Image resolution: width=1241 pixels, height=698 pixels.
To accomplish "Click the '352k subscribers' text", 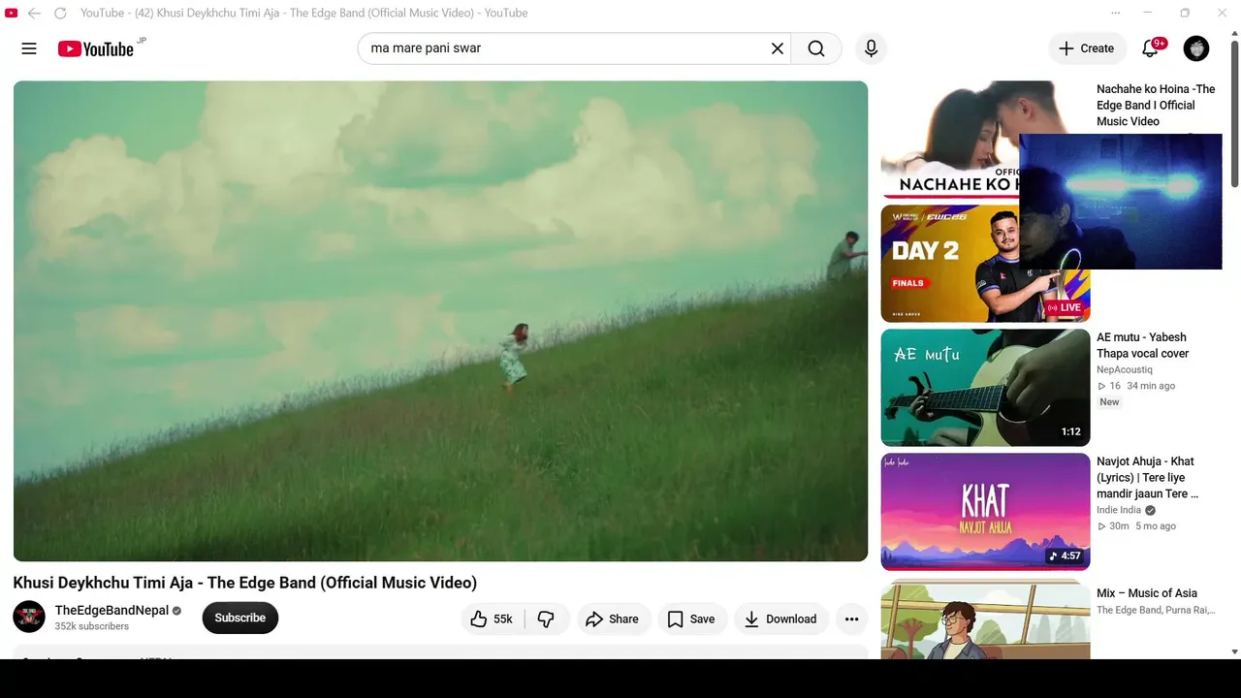I will coord(92,626).
